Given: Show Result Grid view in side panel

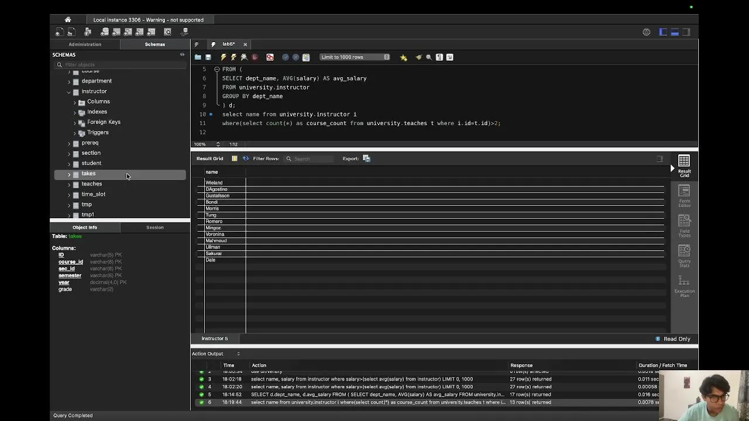Looking at the screenshot, I should [684, 166].
